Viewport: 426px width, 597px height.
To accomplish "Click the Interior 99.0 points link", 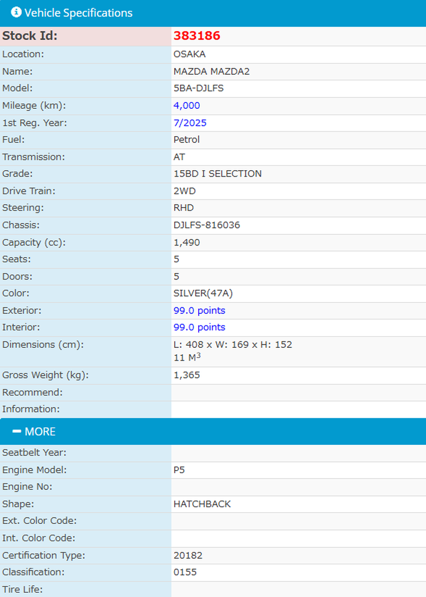I will (200, 327).
